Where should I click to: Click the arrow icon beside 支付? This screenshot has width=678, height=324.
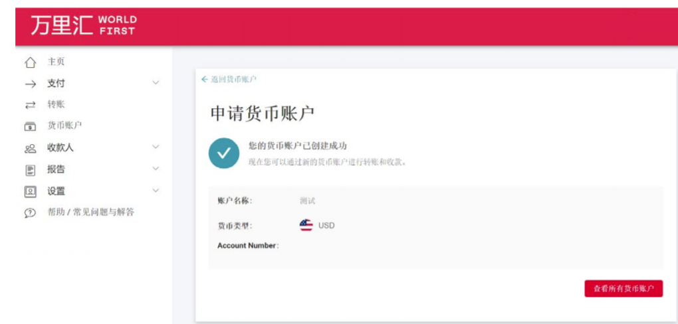click(x=30, y=84)
